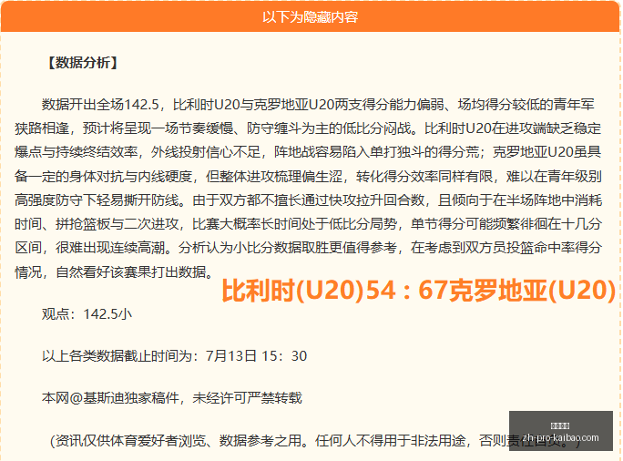Click the line beginning '备一定的身体对抗'
The height and width of the screenshot is (461, 623).
pyautogui.click(x=308, y=177)
